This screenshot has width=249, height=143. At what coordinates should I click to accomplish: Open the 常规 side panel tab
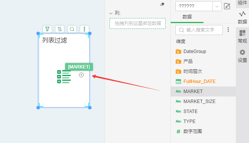(x=242, y=37)
